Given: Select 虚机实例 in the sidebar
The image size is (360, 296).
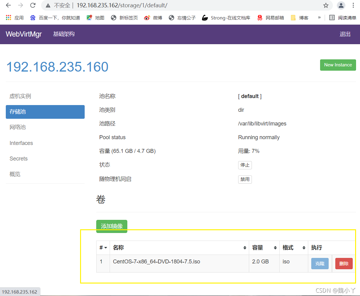Looking at the screenshot, I should 45,96.
